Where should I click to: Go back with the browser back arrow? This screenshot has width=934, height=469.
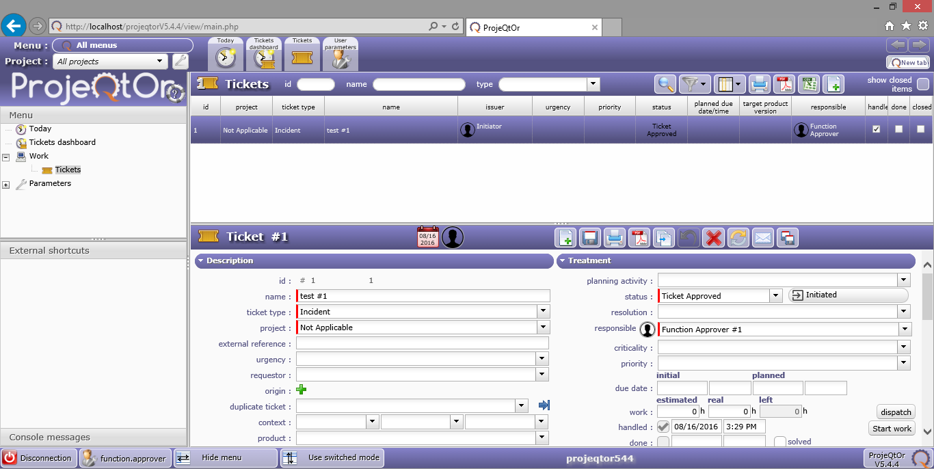click(x=14, y=26)
